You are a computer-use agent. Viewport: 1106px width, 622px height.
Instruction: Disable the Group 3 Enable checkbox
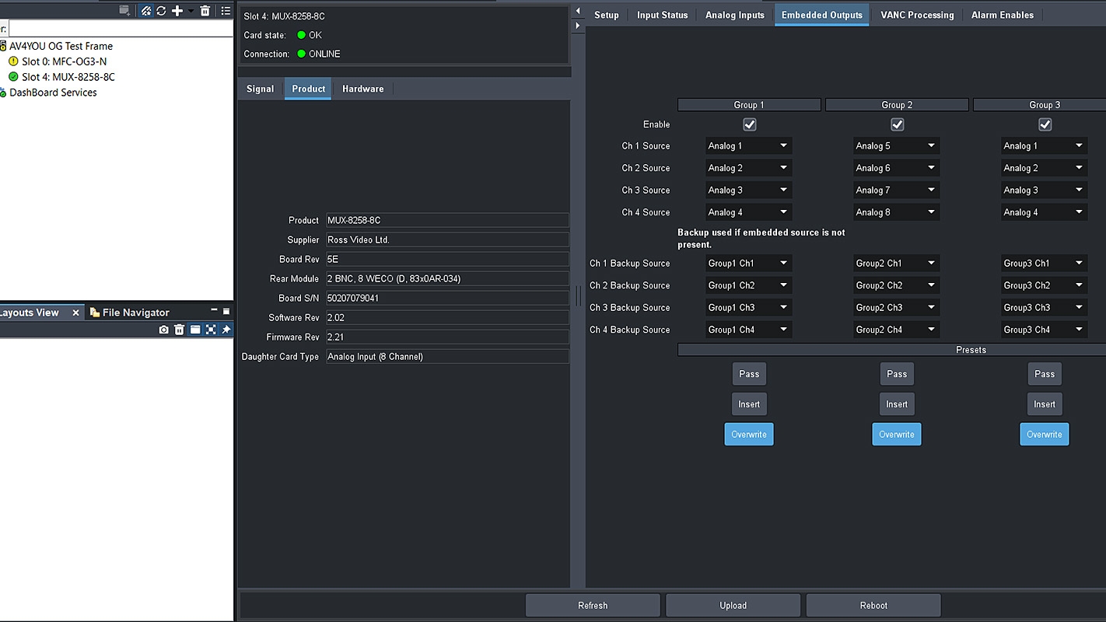1045,124
